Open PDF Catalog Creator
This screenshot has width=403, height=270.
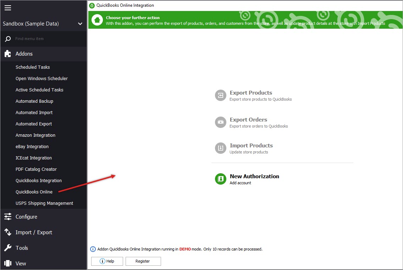36,169
